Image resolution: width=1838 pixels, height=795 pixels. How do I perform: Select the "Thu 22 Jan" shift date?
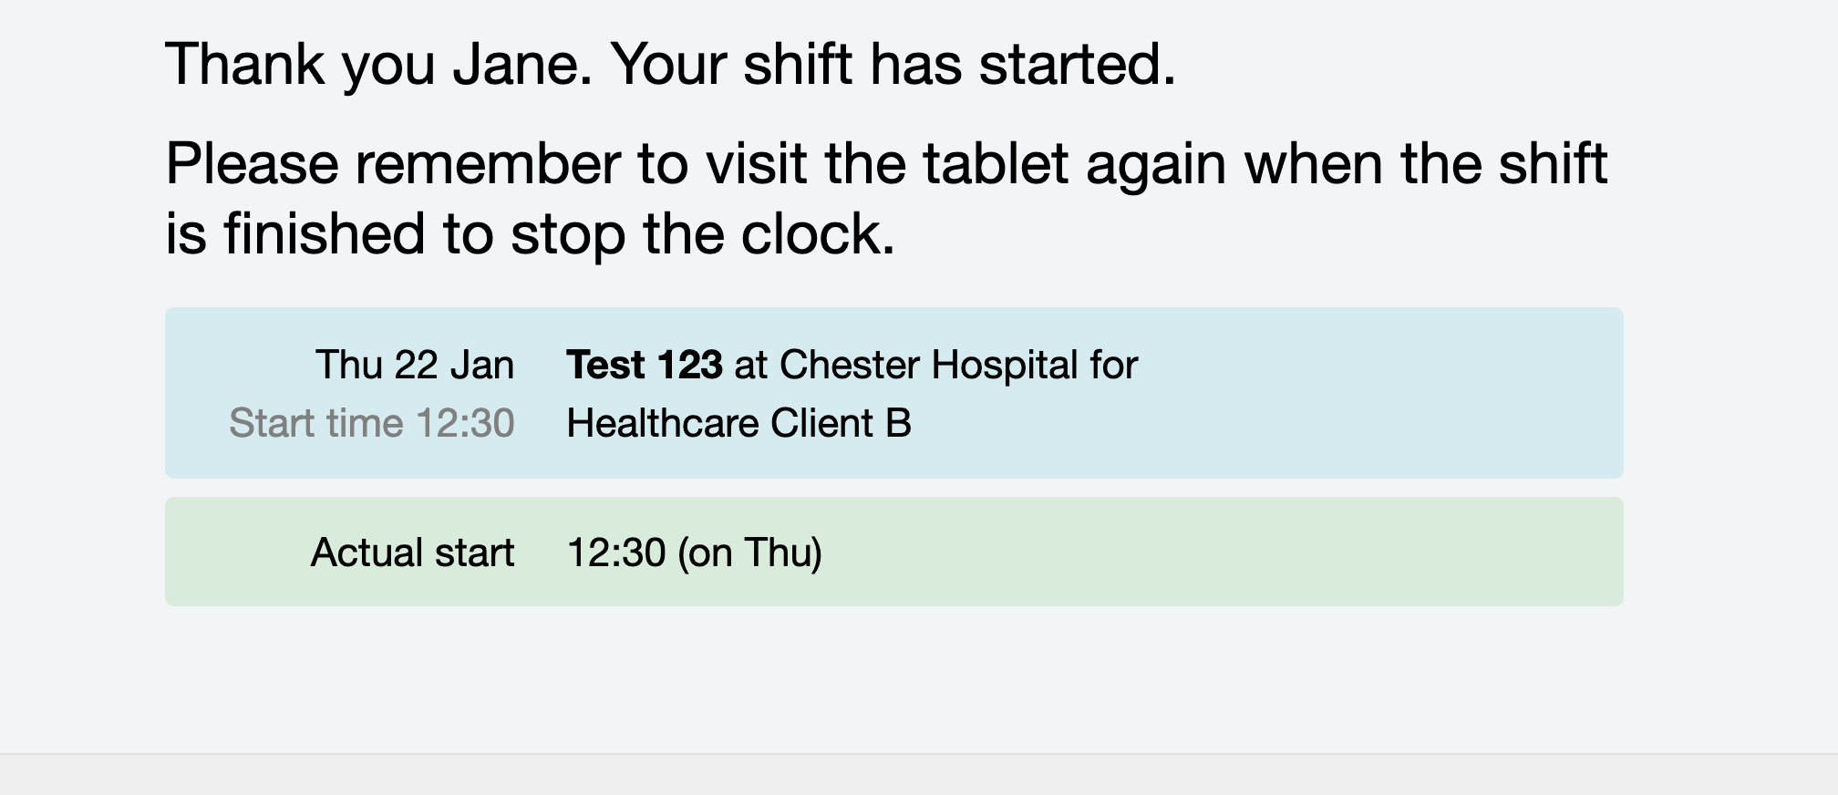click(415, 365)
